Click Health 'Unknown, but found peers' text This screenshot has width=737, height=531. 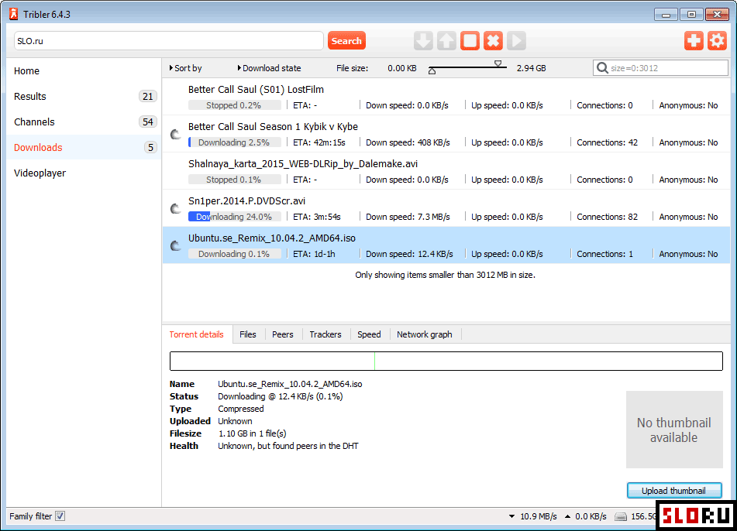click(x=288, y=446)
